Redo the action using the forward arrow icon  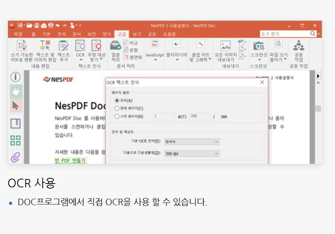pyautogui.click(x=65, y=26)
